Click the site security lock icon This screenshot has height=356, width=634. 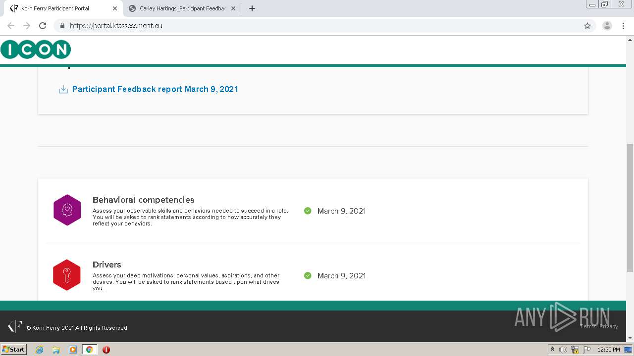[x=62, y=26]
